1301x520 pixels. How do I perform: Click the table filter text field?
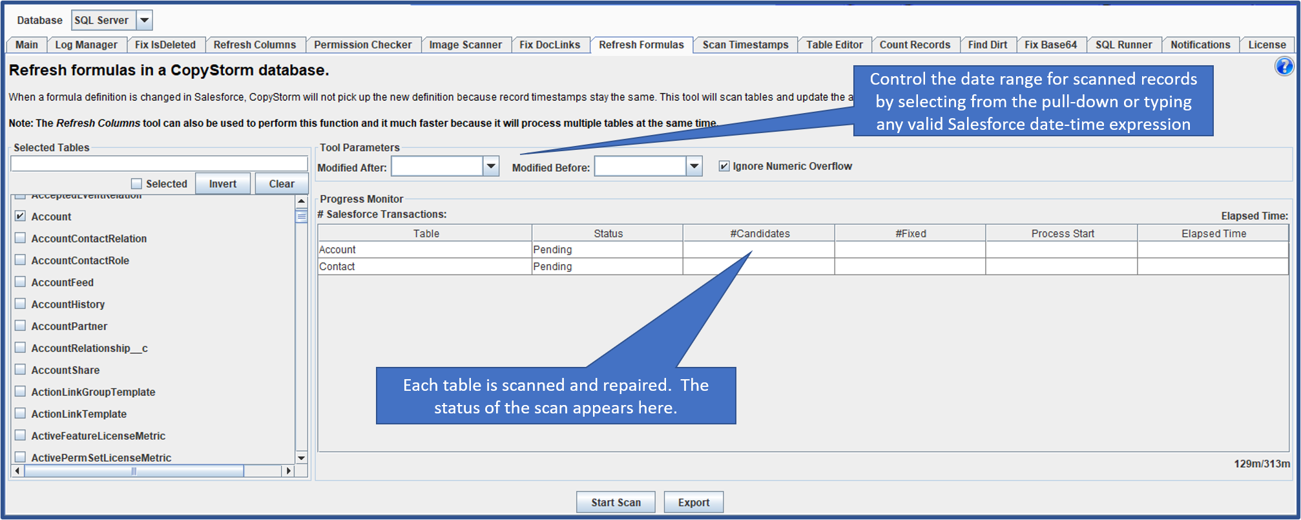point(160,163)
